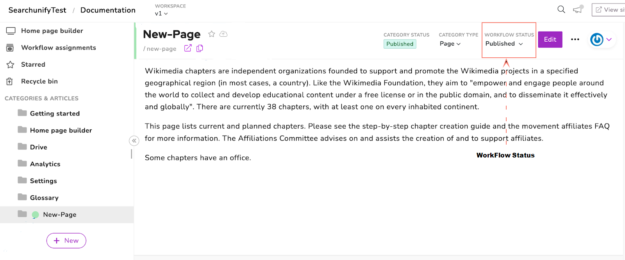Screen dimensions: 625x260
Task: Go to Recycle bin
Action: click(39, 81)
